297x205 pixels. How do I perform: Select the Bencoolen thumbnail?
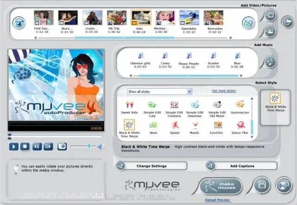213,22
